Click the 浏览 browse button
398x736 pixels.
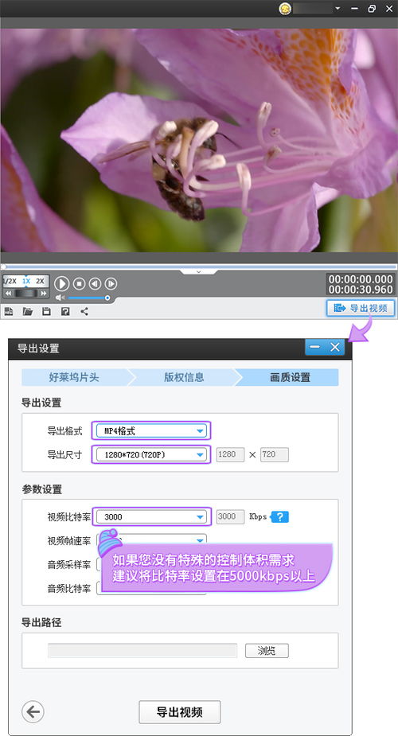267,651
